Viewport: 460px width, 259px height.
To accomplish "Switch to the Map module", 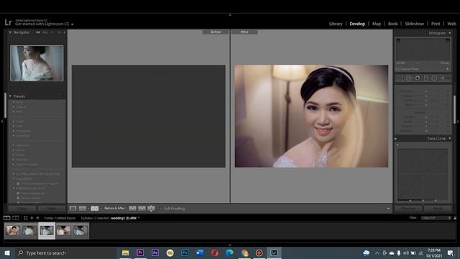I will (377, 24).
